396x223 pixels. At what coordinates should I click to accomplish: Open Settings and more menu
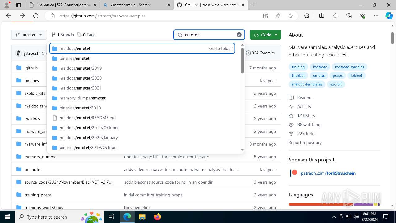pos(376,16)
